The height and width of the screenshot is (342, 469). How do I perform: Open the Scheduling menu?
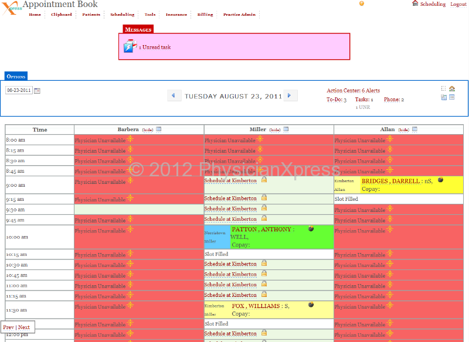(122, 15)
